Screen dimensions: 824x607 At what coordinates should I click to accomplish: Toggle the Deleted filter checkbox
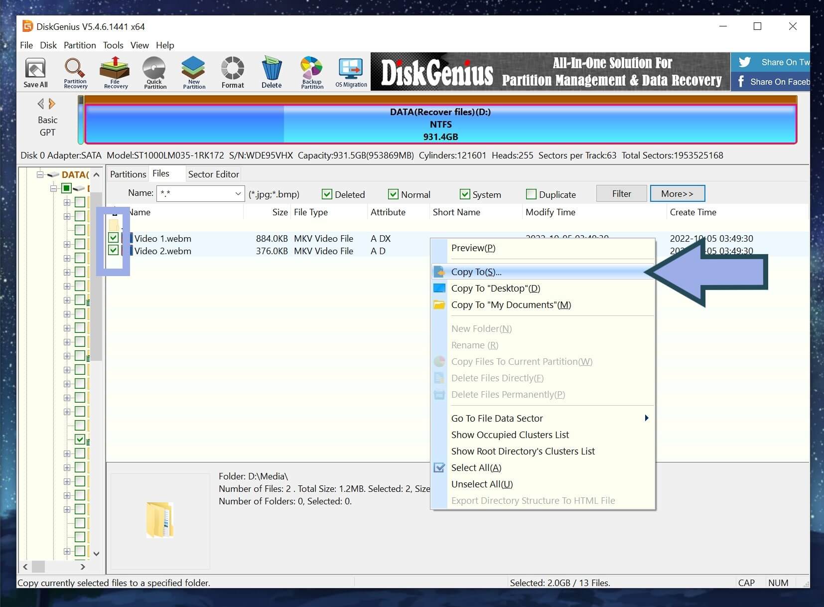click(327, 194)
